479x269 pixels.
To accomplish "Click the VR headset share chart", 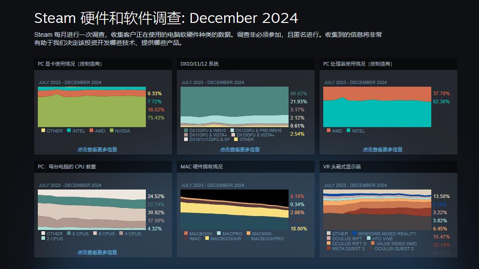I will (x=377, y=210).
